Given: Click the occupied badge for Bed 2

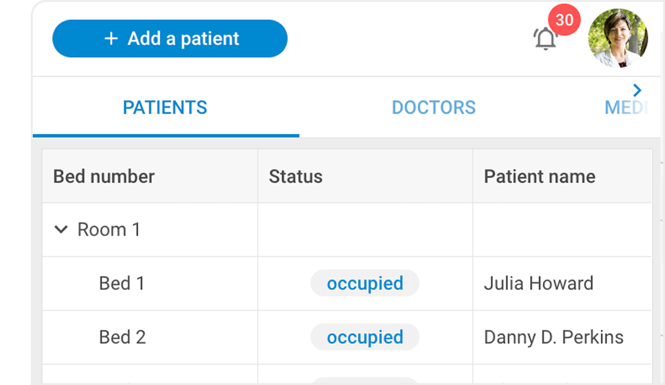Looking at the screenshot, I should click(365, 337).
